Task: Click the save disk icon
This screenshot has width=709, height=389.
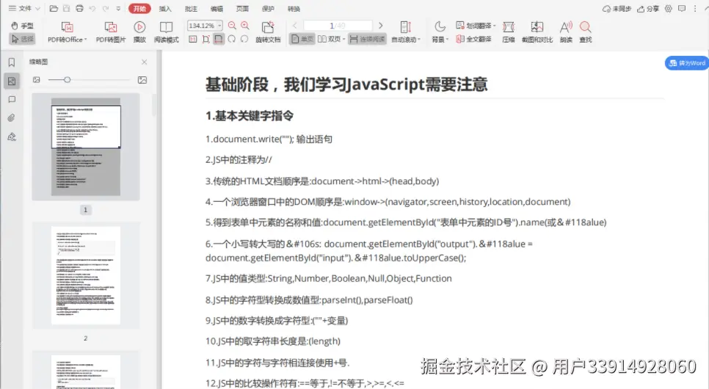Action: click(67, 9)
